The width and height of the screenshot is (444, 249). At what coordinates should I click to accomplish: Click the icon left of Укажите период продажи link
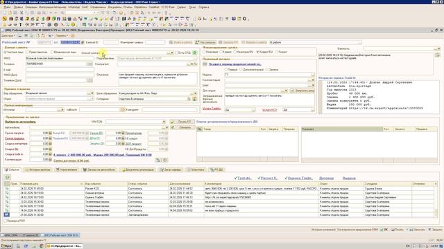(205, 64)
